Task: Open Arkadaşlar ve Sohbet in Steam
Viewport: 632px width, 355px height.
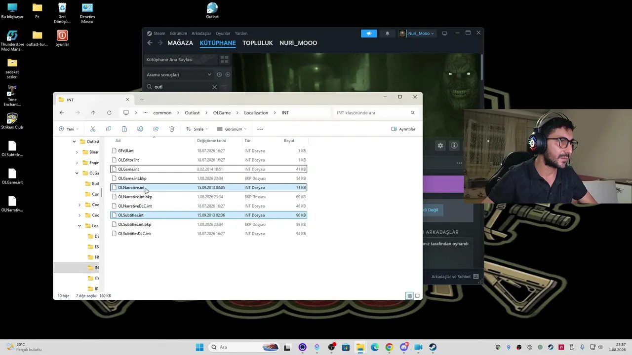Action: tap(455, 277)
